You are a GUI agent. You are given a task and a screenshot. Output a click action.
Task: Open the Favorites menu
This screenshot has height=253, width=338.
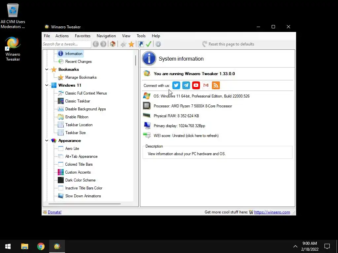[x=83, y=36]
